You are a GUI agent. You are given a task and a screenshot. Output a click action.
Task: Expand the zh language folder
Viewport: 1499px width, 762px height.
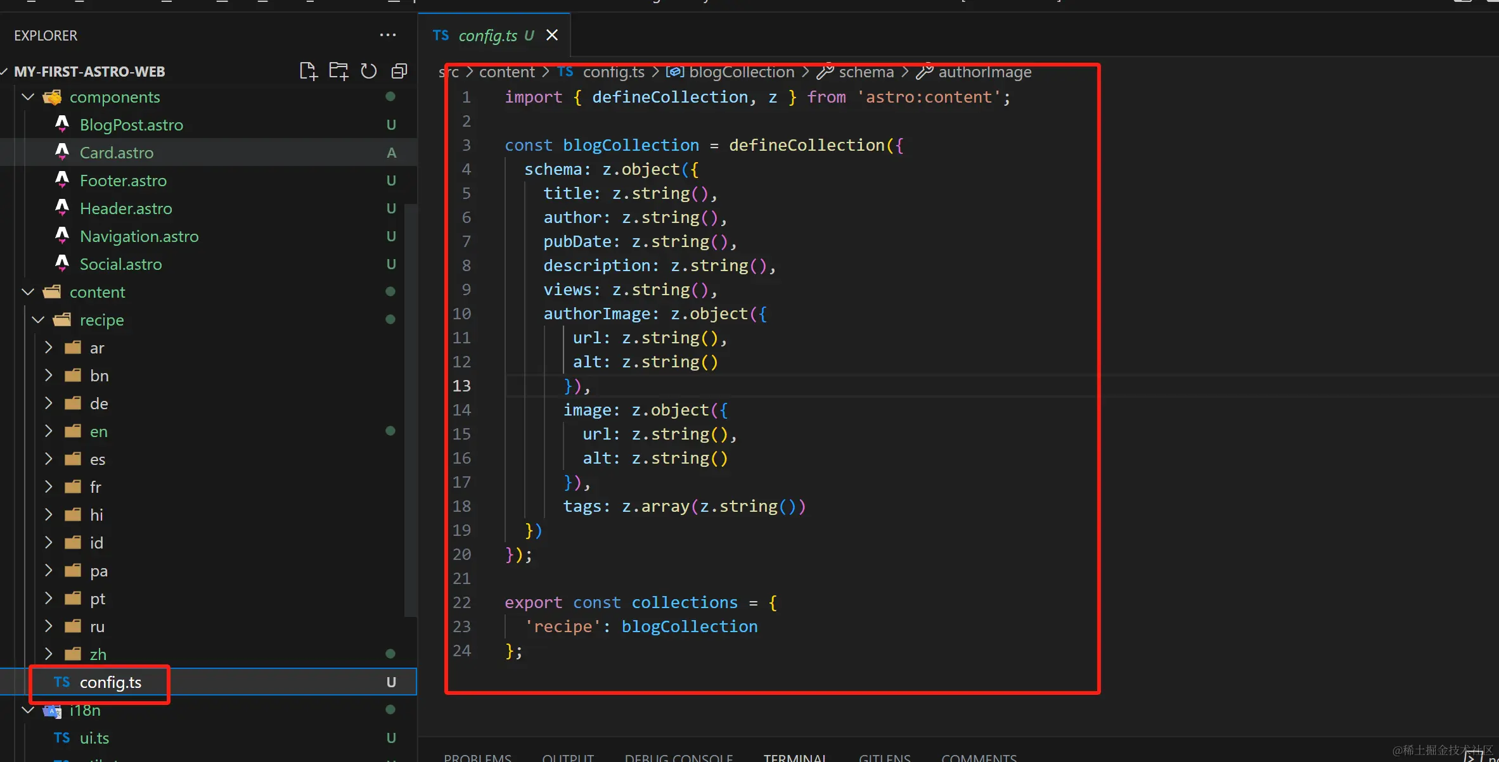(49, 654)
